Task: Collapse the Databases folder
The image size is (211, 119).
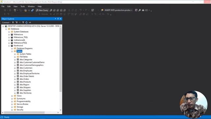Action: coord(6,29)
